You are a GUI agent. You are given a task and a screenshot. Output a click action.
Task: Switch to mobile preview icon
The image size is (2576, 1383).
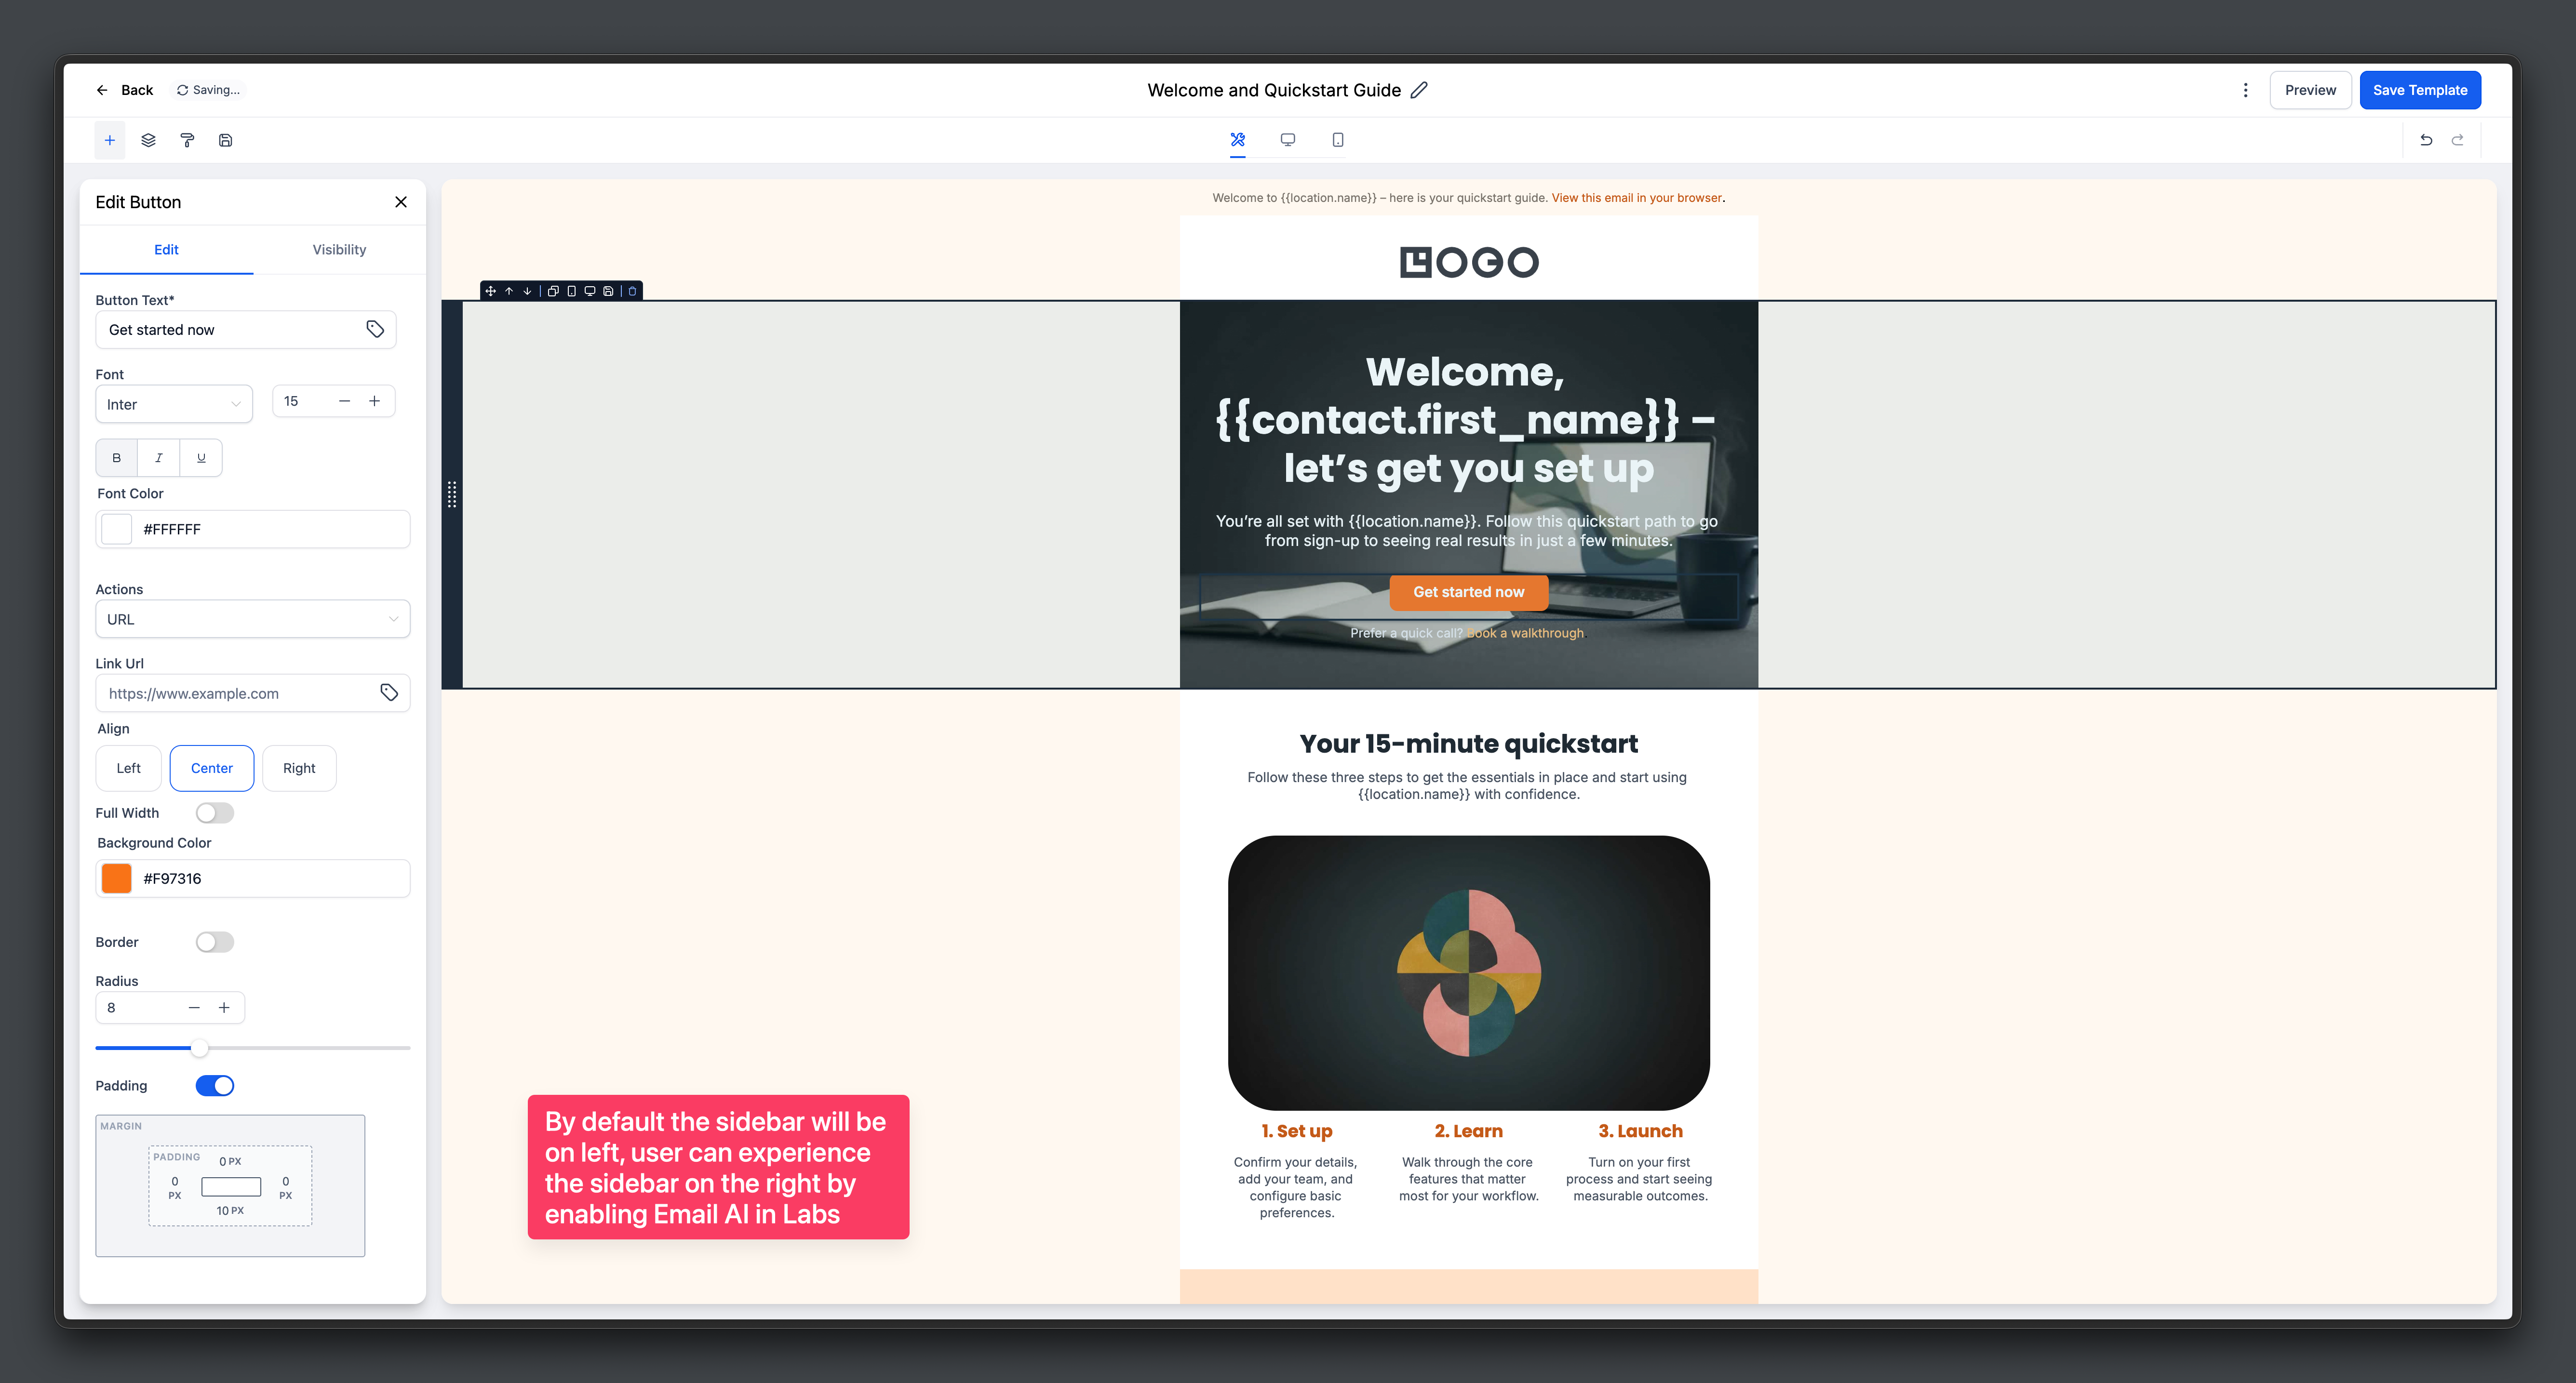(x=1338, y=140)
